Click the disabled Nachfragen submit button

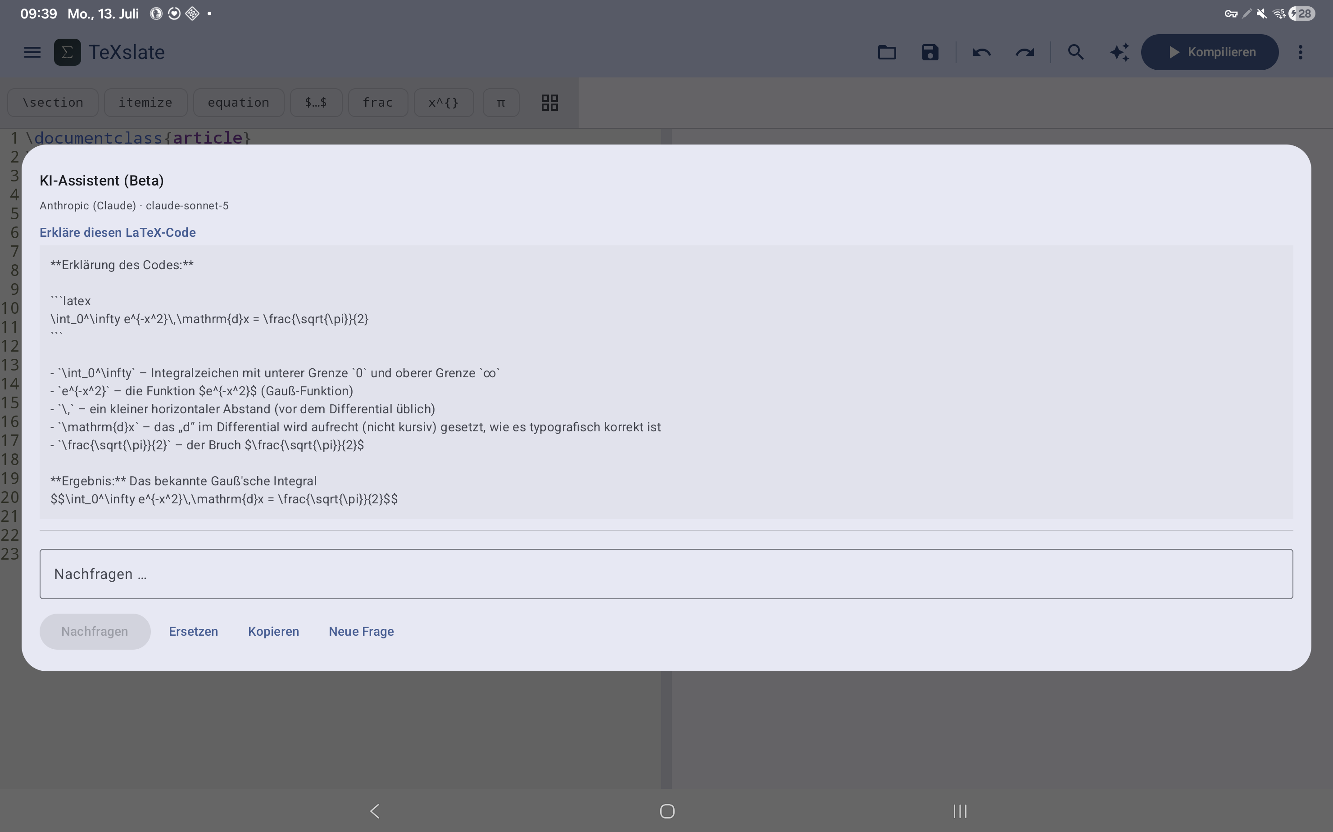[95, 632]
